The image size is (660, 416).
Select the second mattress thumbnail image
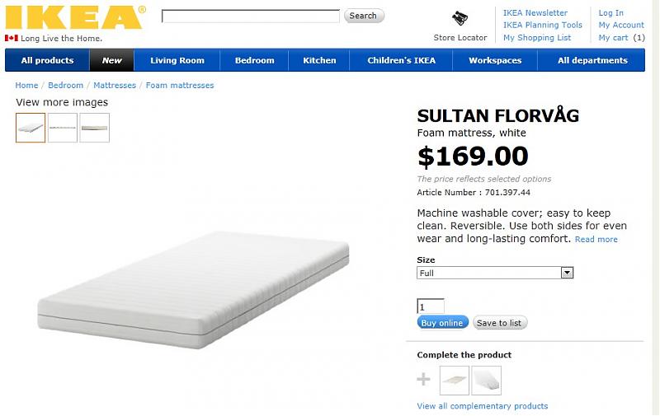click(x=63, y=128)
